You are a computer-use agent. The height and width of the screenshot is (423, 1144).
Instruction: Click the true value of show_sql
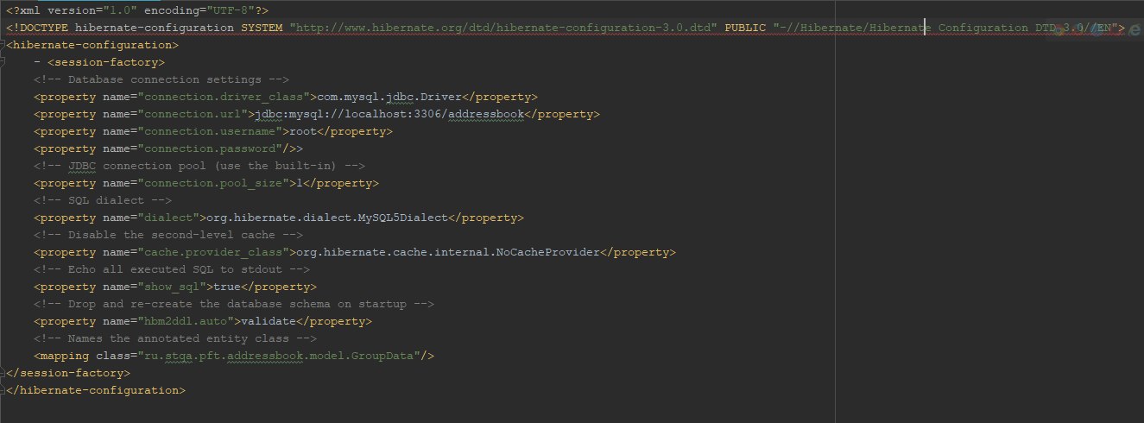227,287
